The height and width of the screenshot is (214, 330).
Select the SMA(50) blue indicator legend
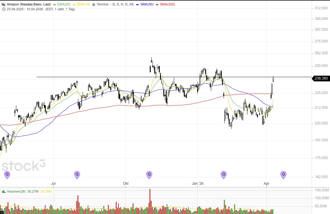tap(145, 5)
